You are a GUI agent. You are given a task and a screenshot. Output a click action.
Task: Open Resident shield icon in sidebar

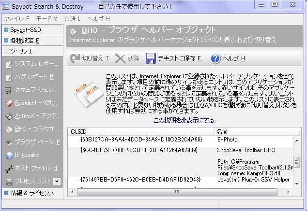pyautogui.click(x=9, y=103)
